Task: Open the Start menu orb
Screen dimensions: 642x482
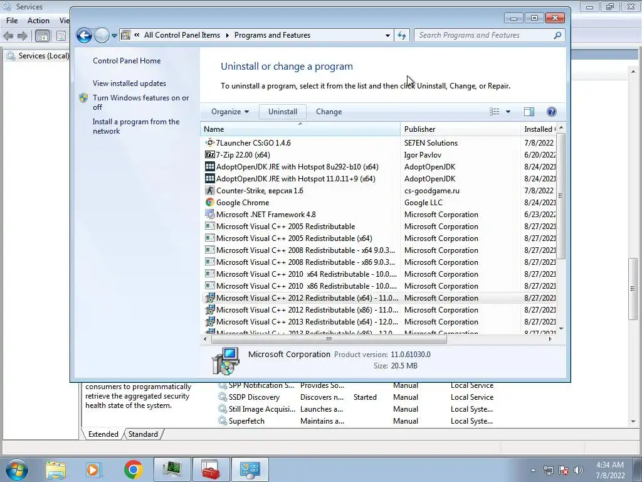Action: coord(17,469)
